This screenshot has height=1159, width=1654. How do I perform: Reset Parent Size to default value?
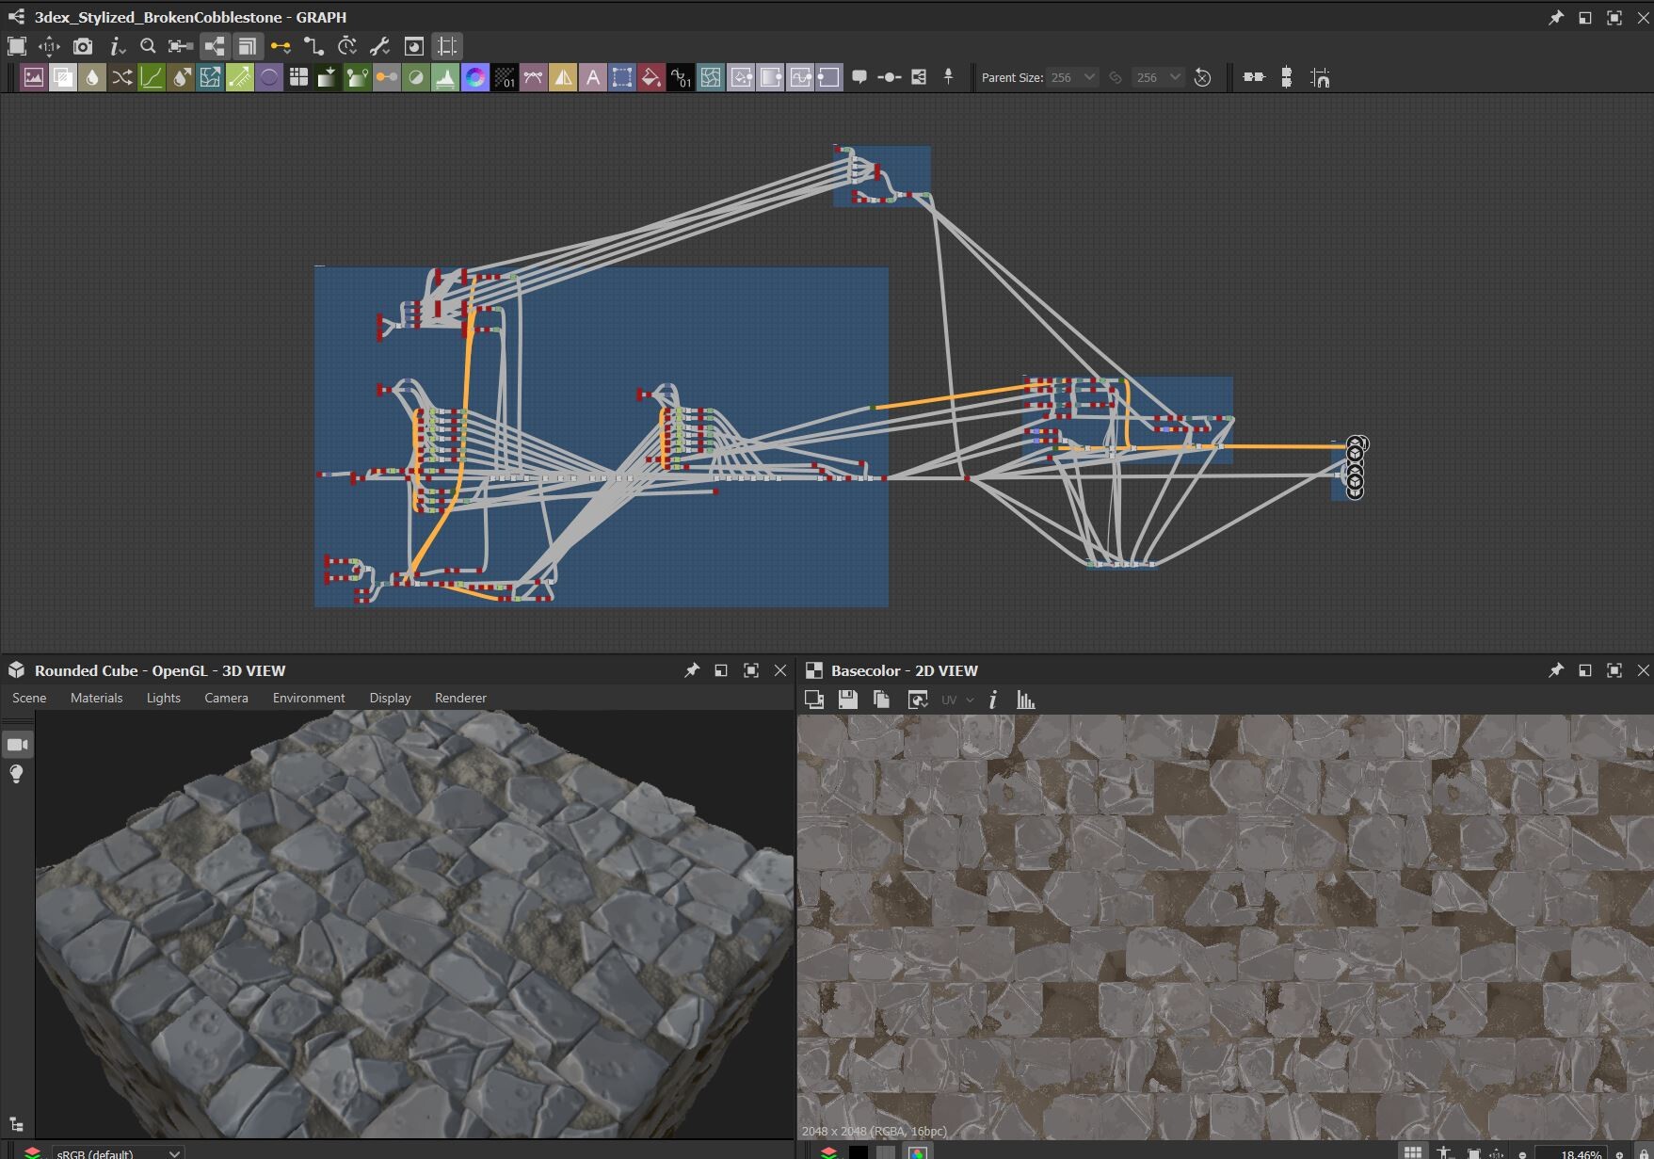(1203, 77)
